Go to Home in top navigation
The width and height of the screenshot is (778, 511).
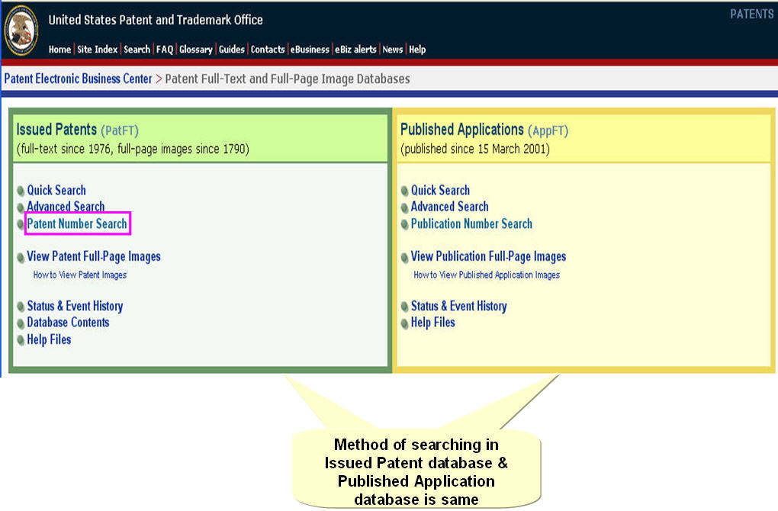click(x=59, y=50)
